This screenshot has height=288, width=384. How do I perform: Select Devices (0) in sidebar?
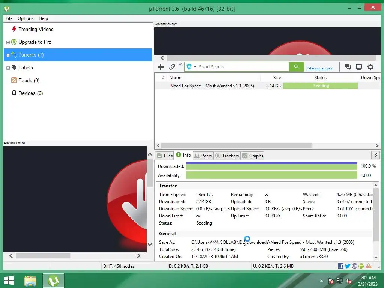point(31,93)
